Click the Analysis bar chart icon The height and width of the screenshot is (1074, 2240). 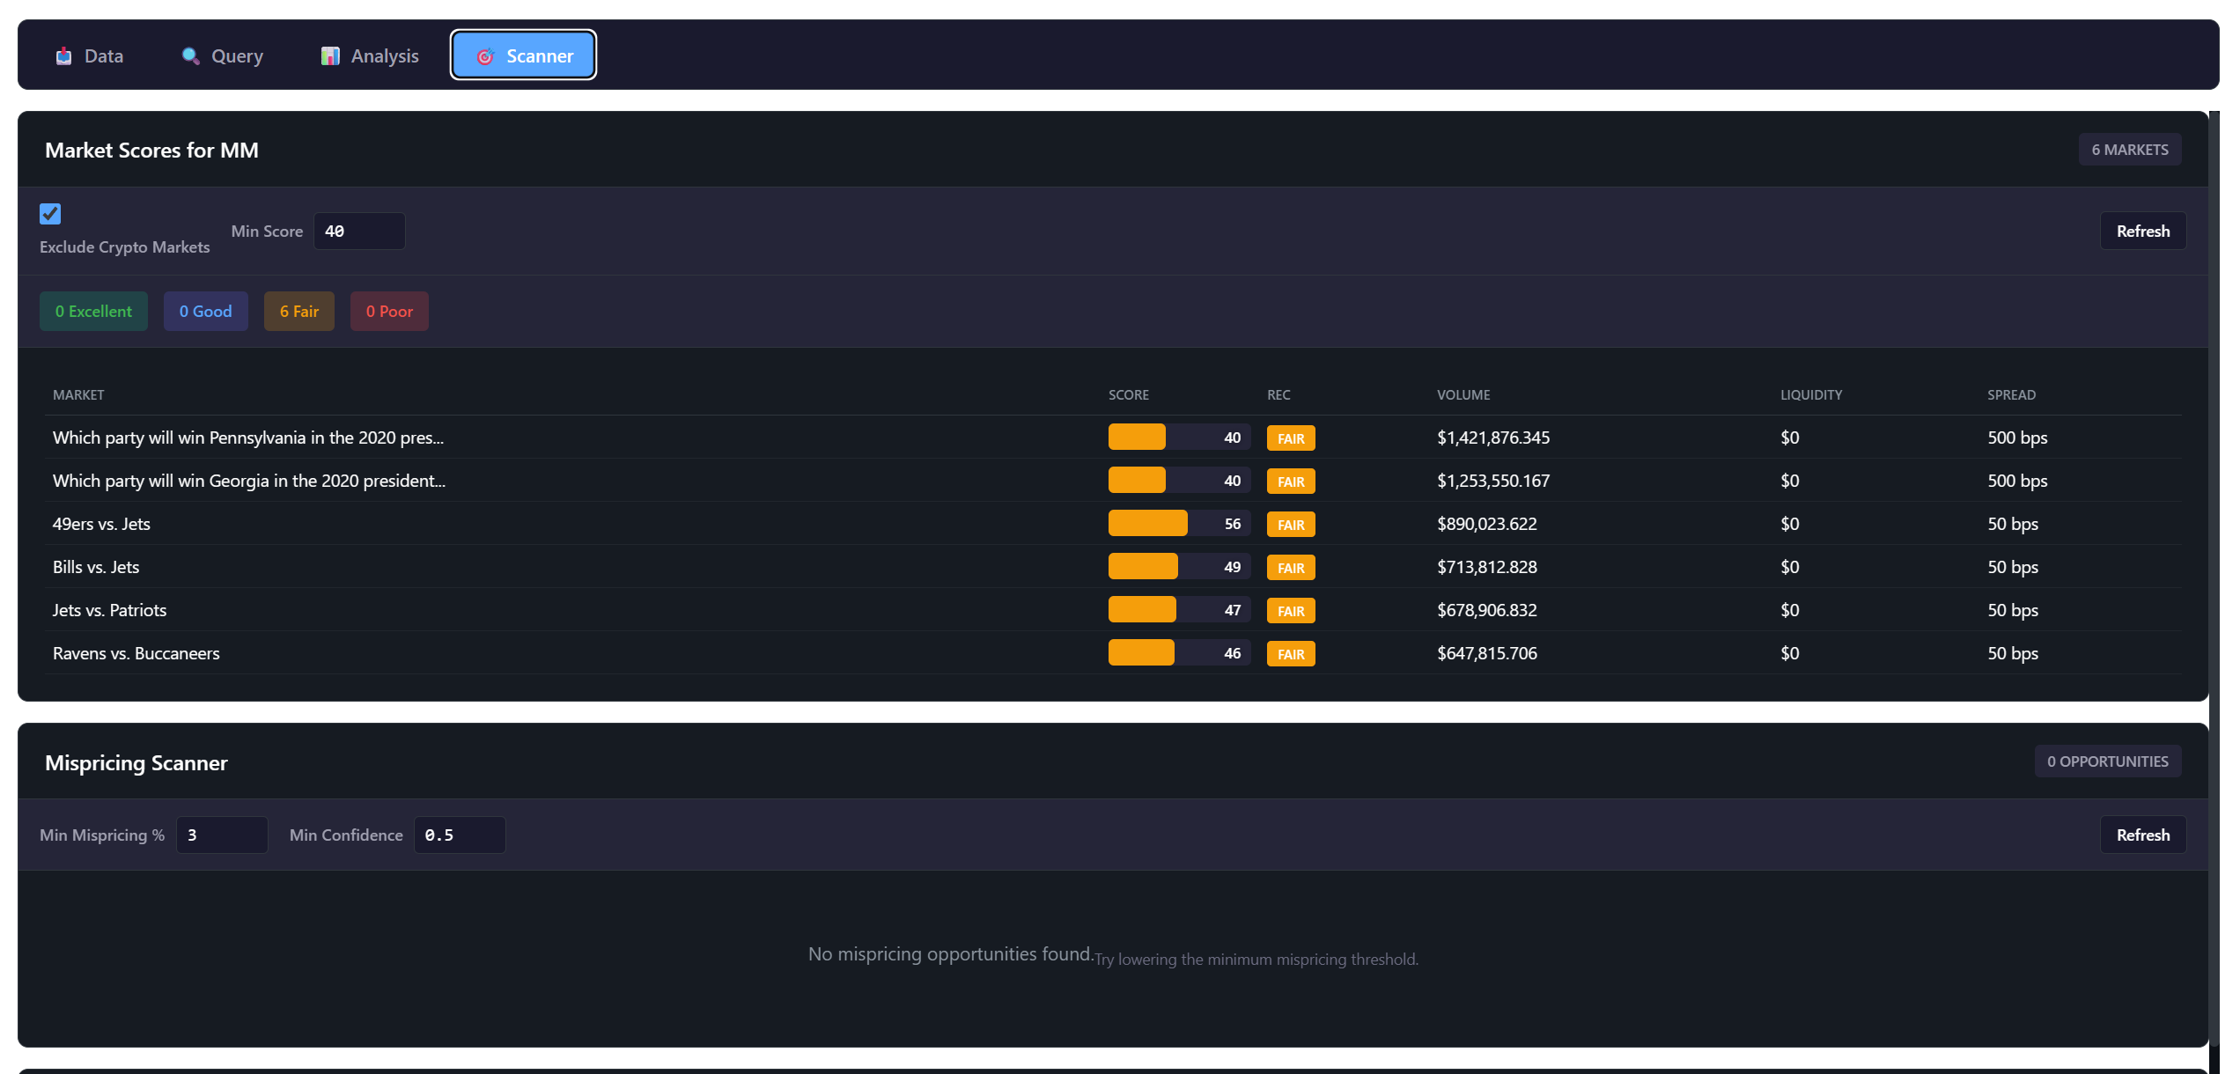(x=330, y=56)
